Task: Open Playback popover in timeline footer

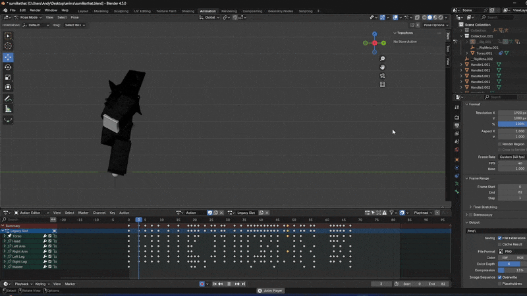Action: (x=23, y=284)
